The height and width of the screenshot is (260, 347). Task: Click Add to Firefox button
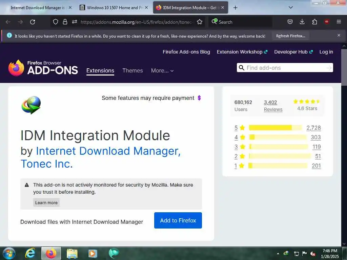(178, 220)
